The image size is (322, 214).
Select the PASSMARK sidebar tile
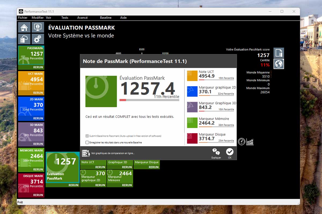pyautogui.click(x=31, y=55)
